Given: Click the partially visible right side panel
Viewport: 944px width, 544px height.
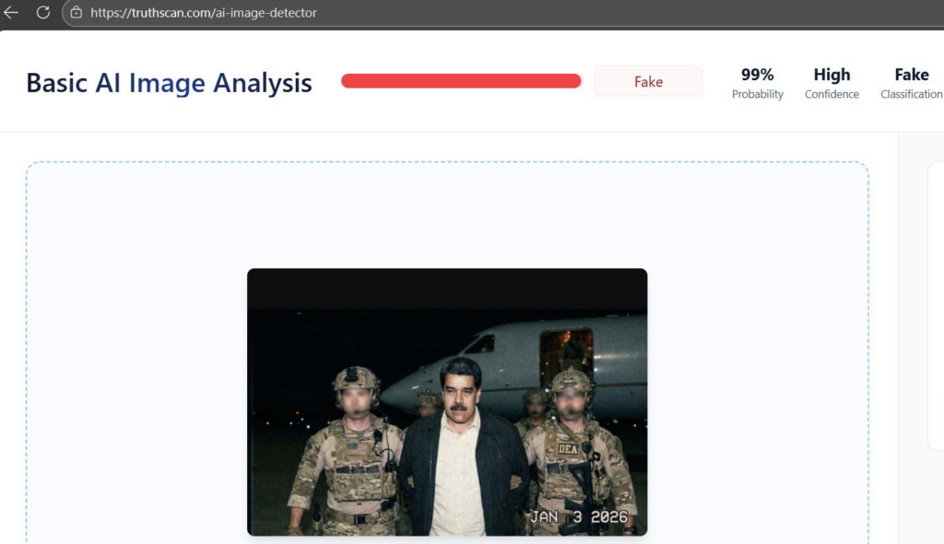Looking at the screenshot, I should click(936, 304).
